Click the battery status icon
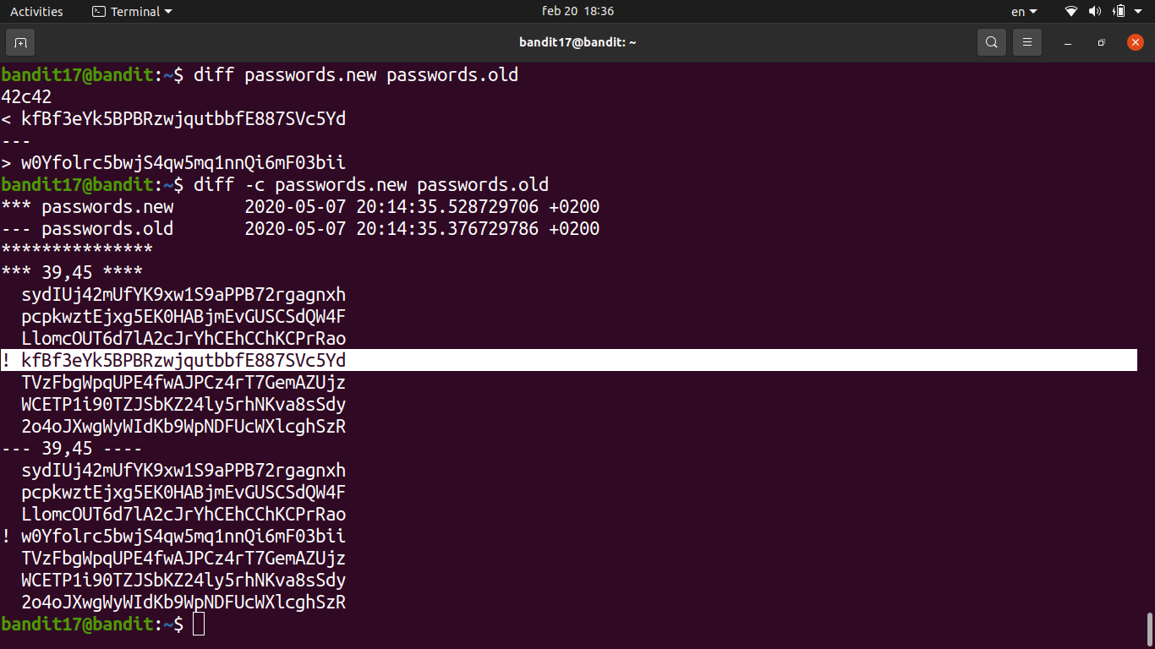This screenshot has height=649, width=1155. 1119,12
